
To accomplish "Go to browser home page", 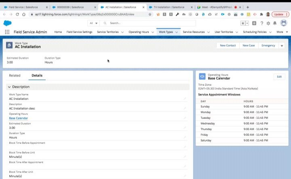I will 24,14.
